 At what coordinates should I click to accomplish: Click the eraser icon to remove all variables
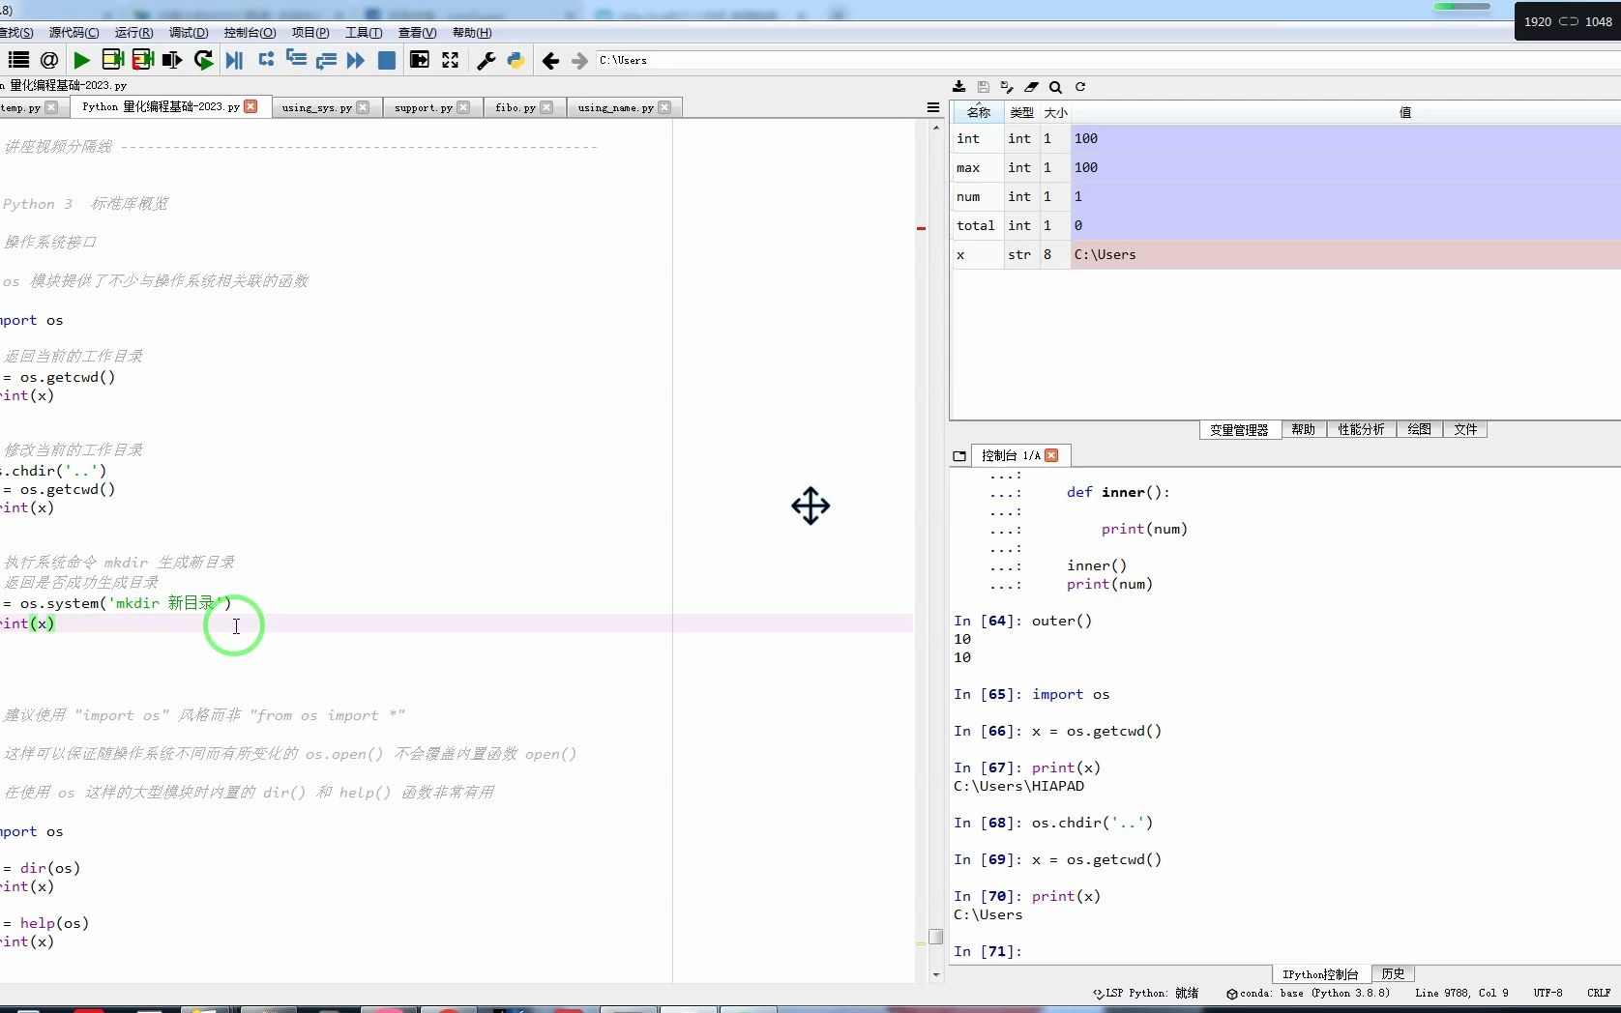click(1031, 87)
